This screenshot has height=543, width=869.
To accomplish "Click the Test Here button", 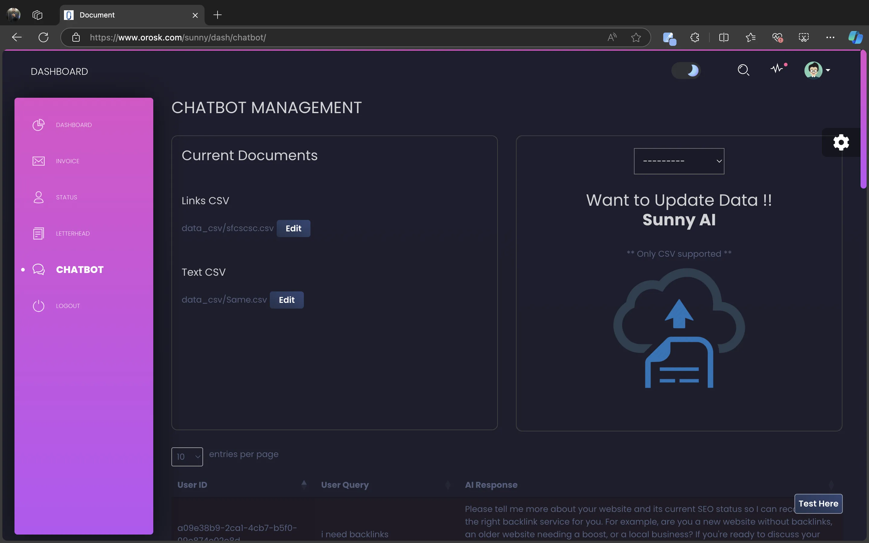I will click(818, 503).
